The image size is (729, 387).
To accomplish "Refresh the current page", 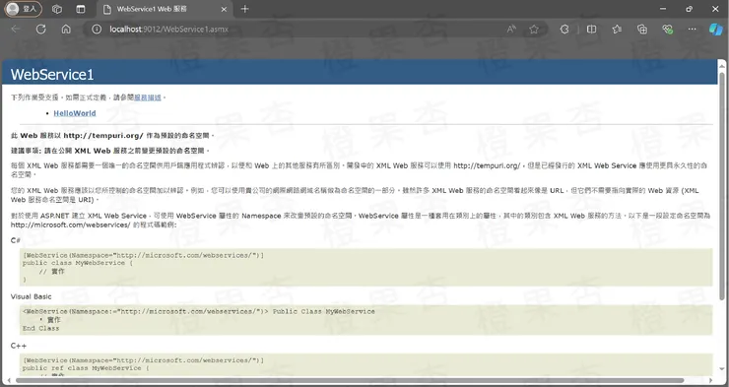I will [41, 29].
